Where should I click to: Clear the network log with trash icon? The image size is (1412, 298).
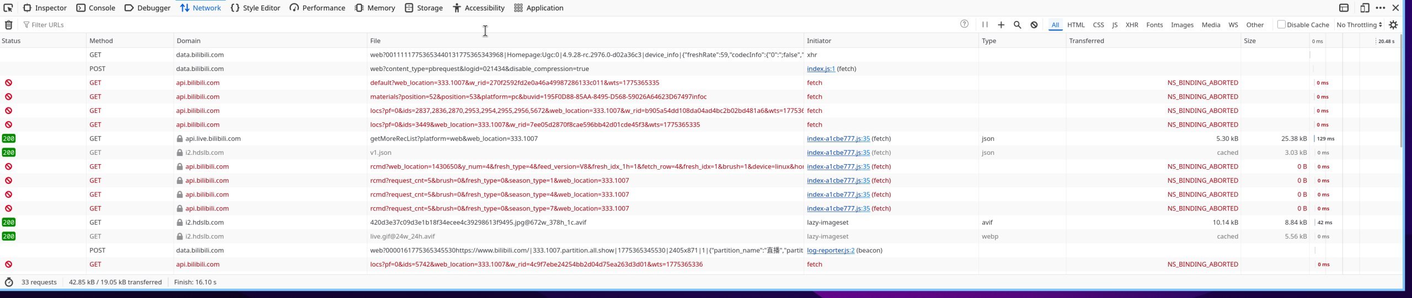(9, 25)
